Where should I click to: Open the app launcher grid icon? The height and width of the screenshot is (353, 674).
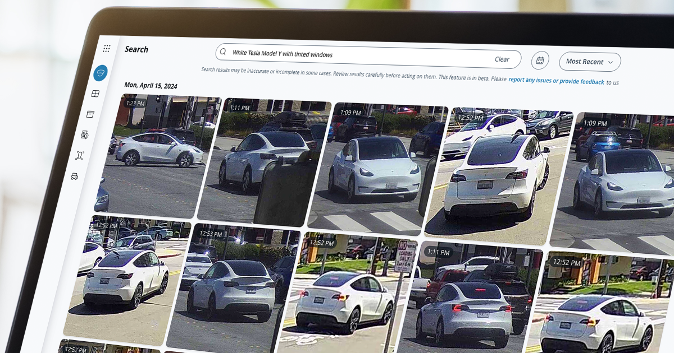click(x=107, y=49)
